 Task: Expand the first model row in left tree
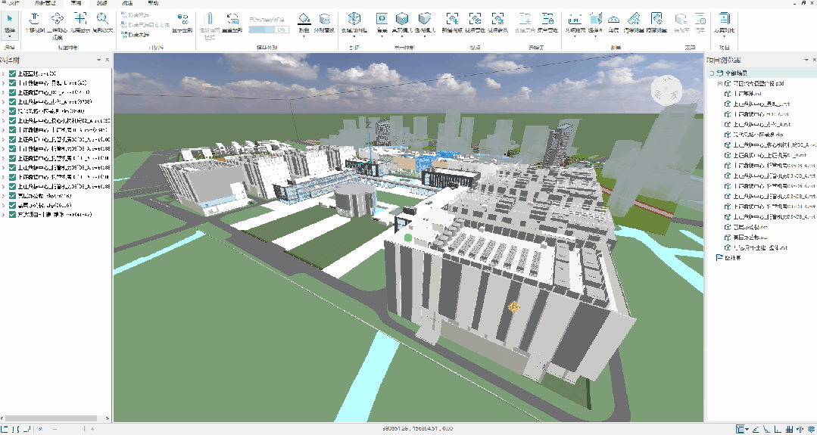tap(3, 73)
